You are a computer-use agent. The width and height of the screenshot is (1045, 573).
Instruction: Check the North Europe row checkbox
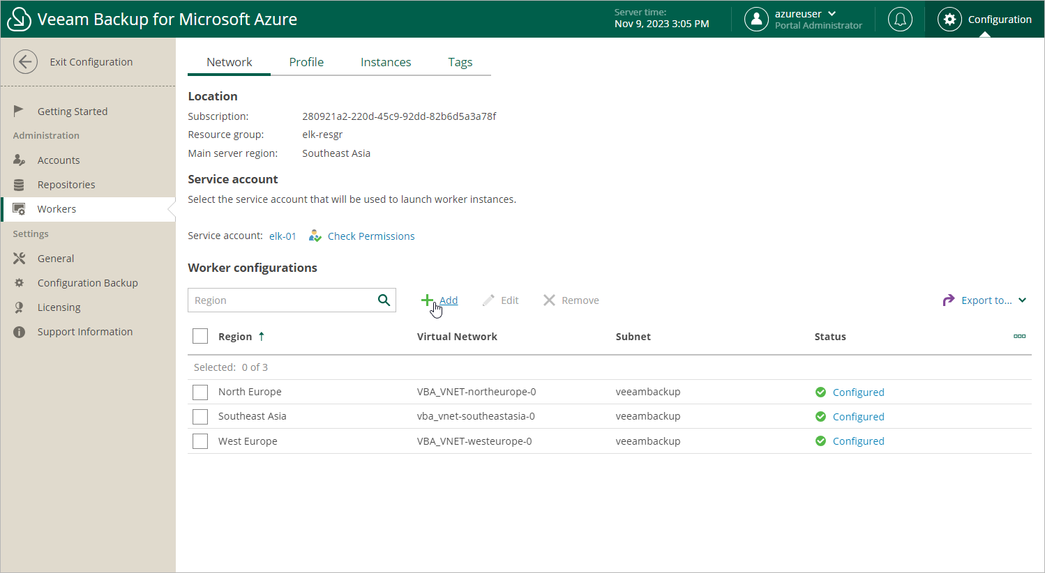200,392
